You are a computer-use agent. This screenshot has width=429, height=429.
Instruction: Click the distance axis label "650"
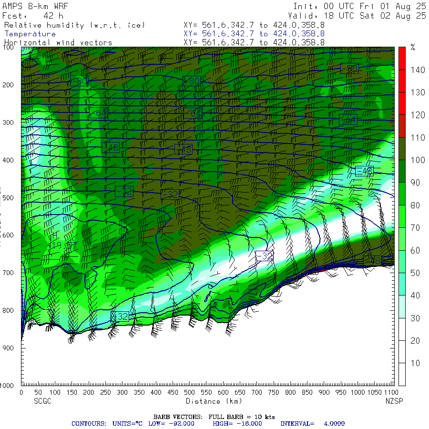tap(240, 393)
